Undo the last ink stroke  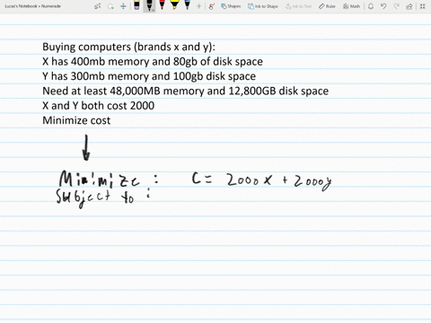coord(383,6)
